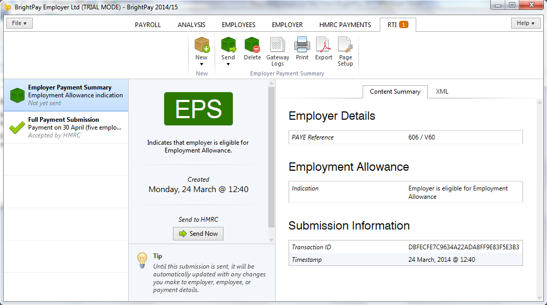Expand the Send dropdown arrow
The height and width of the screenshot is (305, 547).
[x=228, y=65]
